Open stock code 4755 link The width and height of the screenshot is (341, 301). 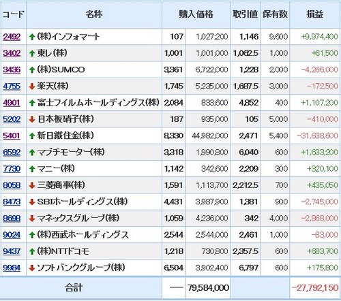12,86
